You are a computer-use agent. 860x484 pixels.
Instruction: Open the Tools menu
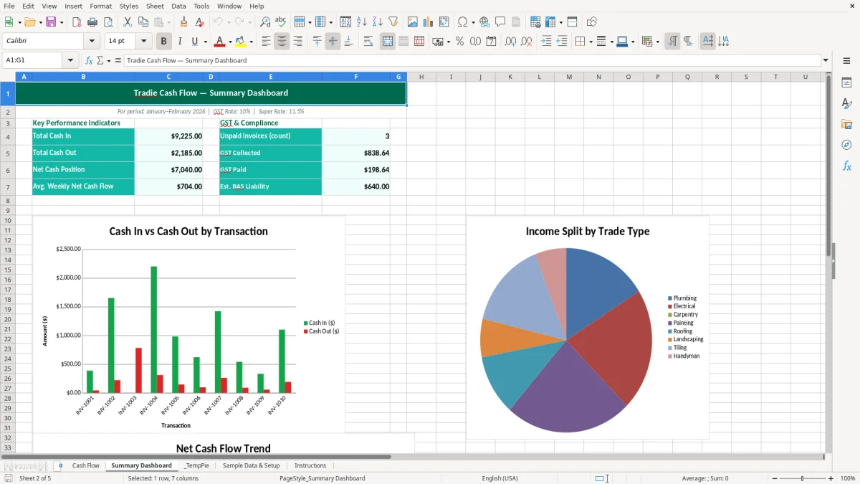coord(201,6)
